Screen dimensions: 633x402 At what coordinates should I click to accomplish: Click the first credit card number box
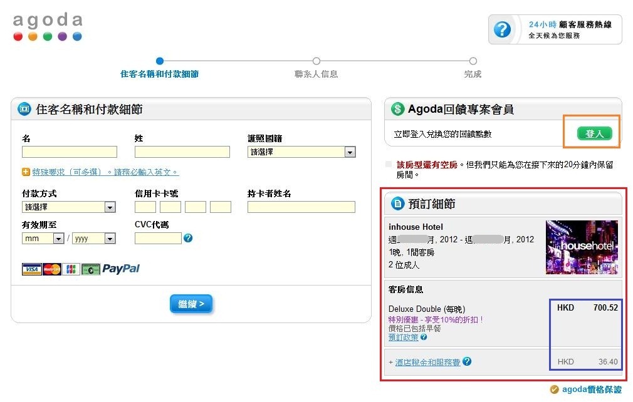pos(145,207)
